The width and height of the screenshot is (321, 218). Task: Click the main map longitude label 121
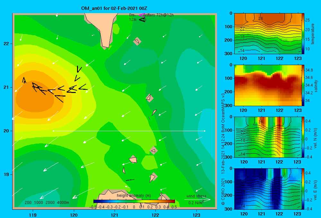click(115, 215)
